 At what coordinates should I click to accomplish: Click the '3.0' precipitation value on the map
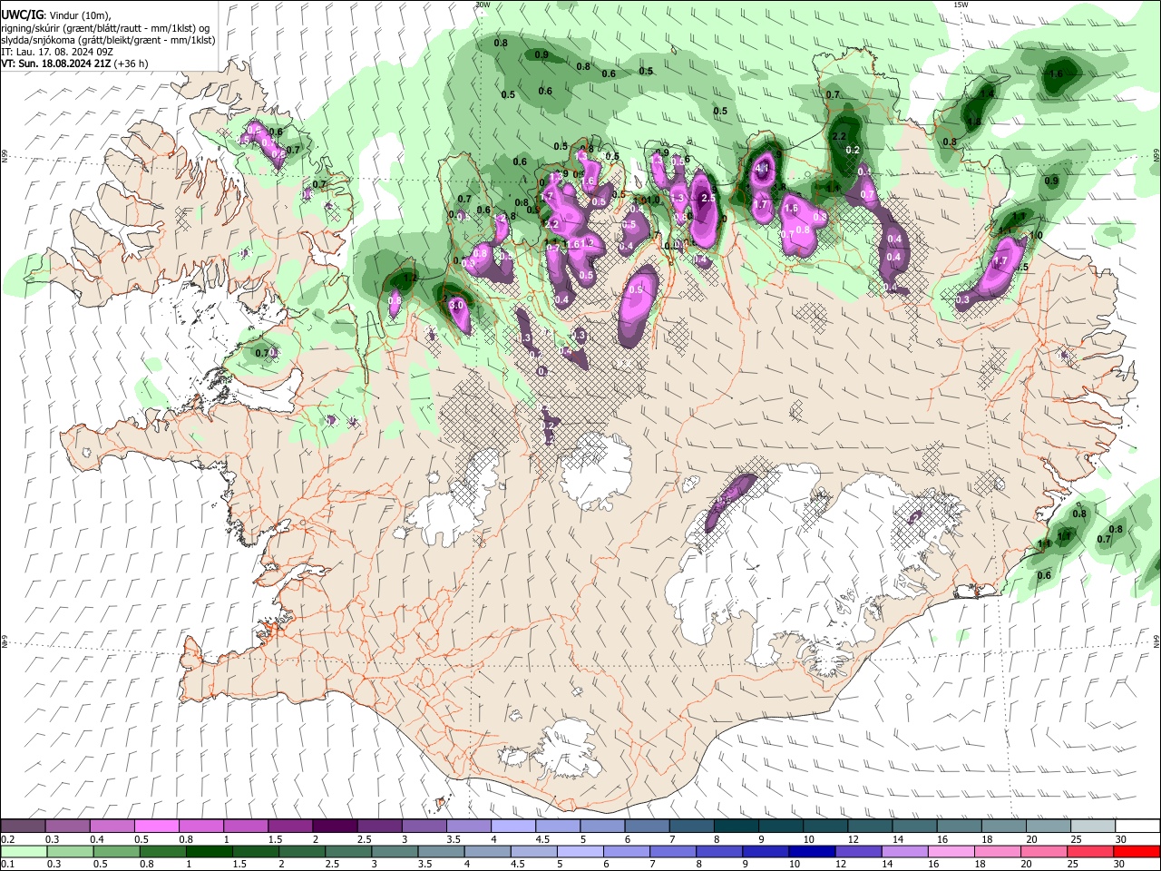click(456, 306)
